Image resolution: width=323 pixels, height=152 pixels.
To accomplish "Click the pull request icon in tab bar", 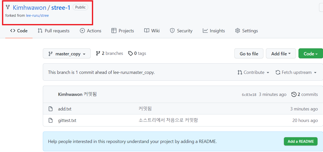I will tap(40, 31).
